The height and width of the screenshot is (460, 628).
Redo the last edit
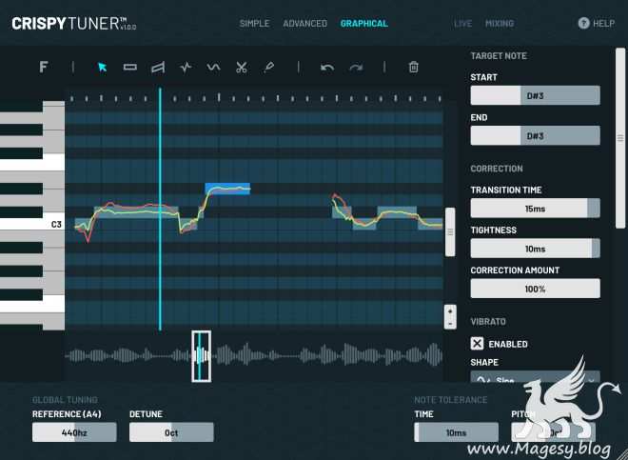point(356,68)
